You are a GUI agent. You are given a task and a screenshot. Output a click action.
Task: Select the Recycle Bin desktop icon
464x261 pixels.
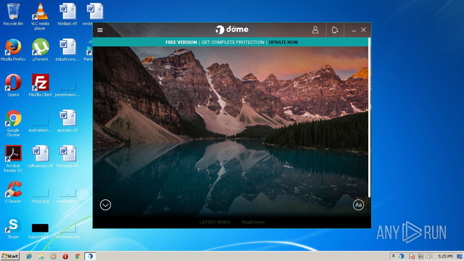(13, 14)
